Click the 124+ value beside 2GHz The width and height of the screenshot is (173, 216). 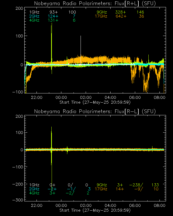(53, 16)
